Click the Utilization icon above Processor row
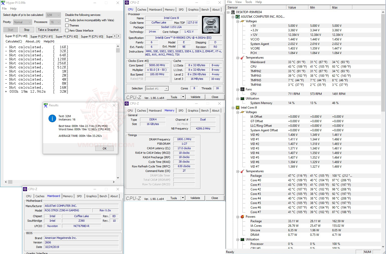The image size is (386, 254). (x=242, y=239)
